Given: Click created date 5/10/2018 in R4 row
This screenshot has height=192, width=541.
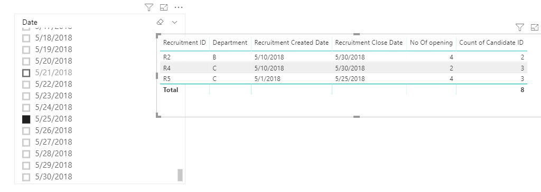Looking at the screenshot, I should [269, 68].
